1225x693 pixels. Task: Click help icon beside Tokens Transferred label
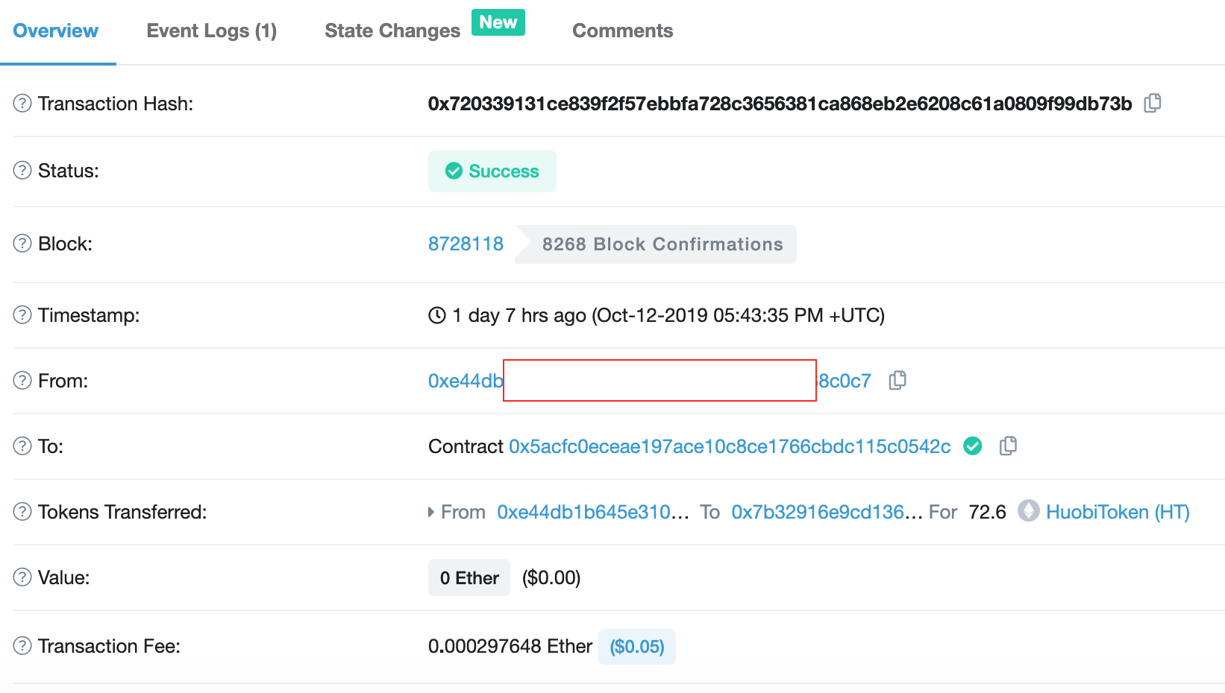(x=22, y=511)
